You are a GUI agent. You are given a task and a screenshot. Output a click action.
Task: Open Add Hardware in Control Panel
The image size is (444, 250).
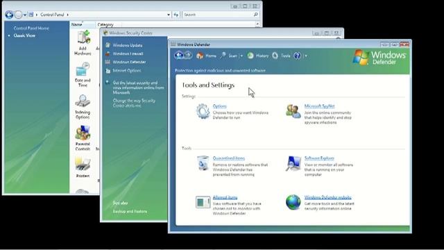pyautogui.click(x=83, y=43)
